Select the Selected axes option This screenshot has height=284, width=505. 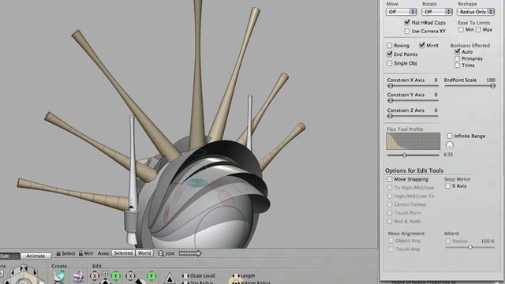click(123, 253)
